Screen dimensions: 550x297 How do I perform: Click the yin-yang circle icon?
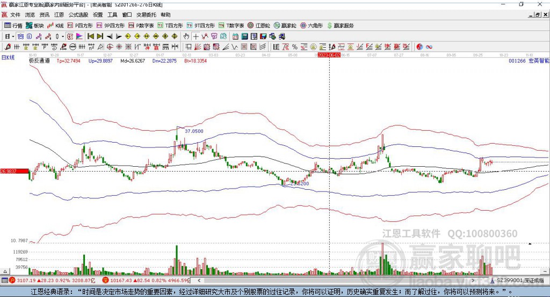click(x=419, y=47)
